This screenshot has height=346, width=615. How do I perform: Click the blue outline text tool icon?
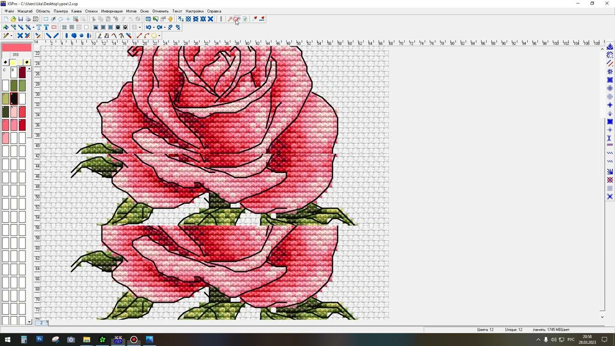coord(39,27)
